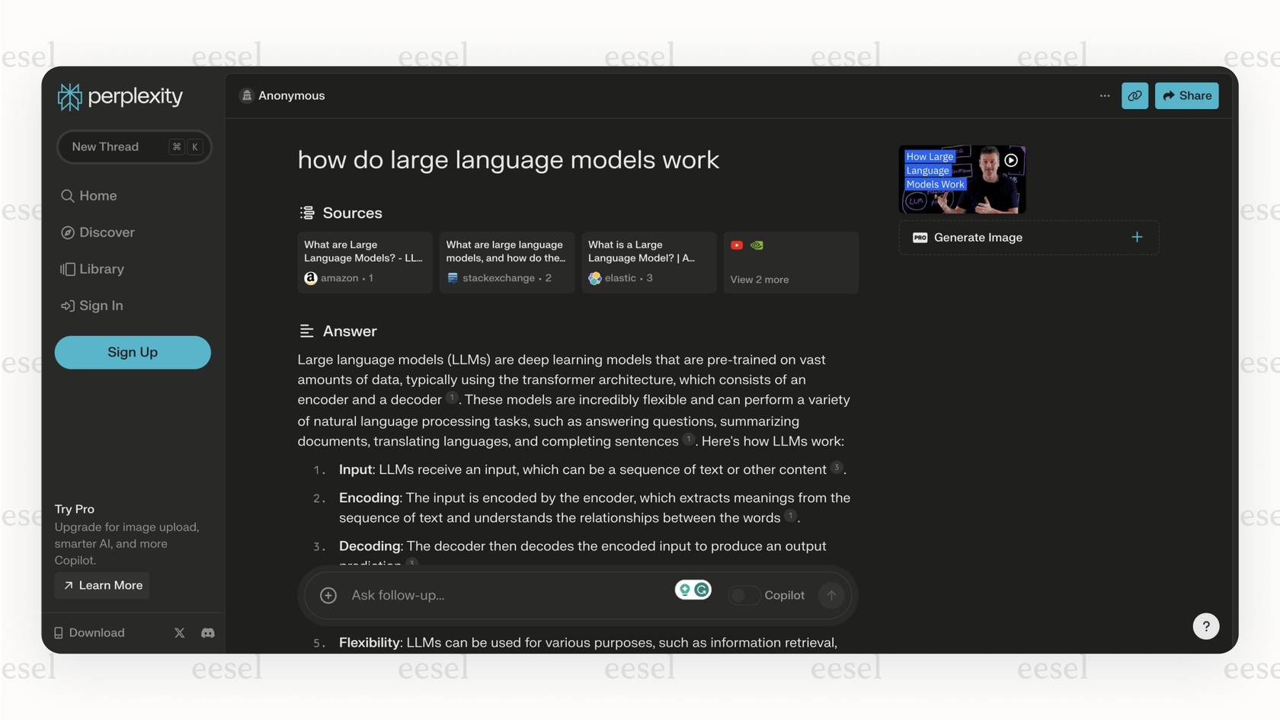Click the Perplexity logo icon
The height and width of the screenshot is (720, 1280).
pyautogui.click(x=70, y=97)
